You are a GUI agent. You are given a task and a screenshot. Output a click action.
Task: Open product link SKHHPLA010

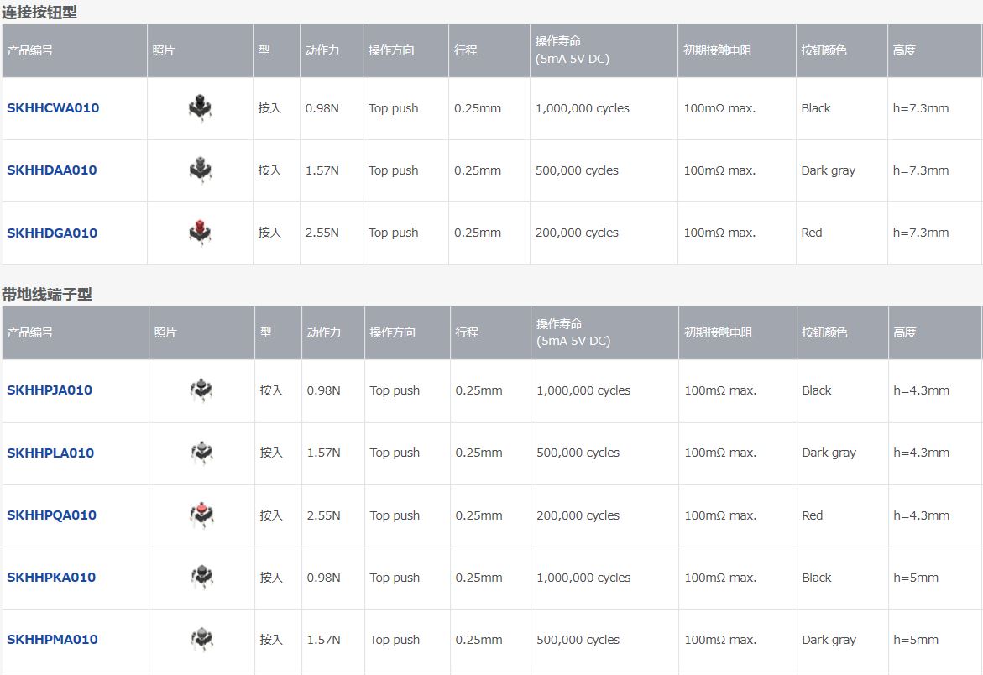pyautogui.click(x=50, y=453)
